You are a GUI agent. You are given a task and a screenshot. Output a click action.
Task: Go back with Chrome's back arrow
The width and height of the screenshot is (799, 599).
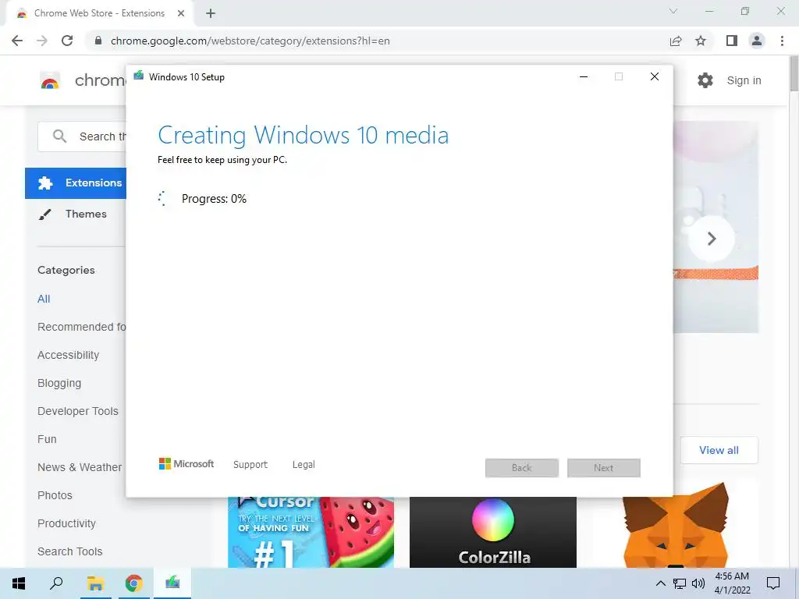[x=17, y=41]
